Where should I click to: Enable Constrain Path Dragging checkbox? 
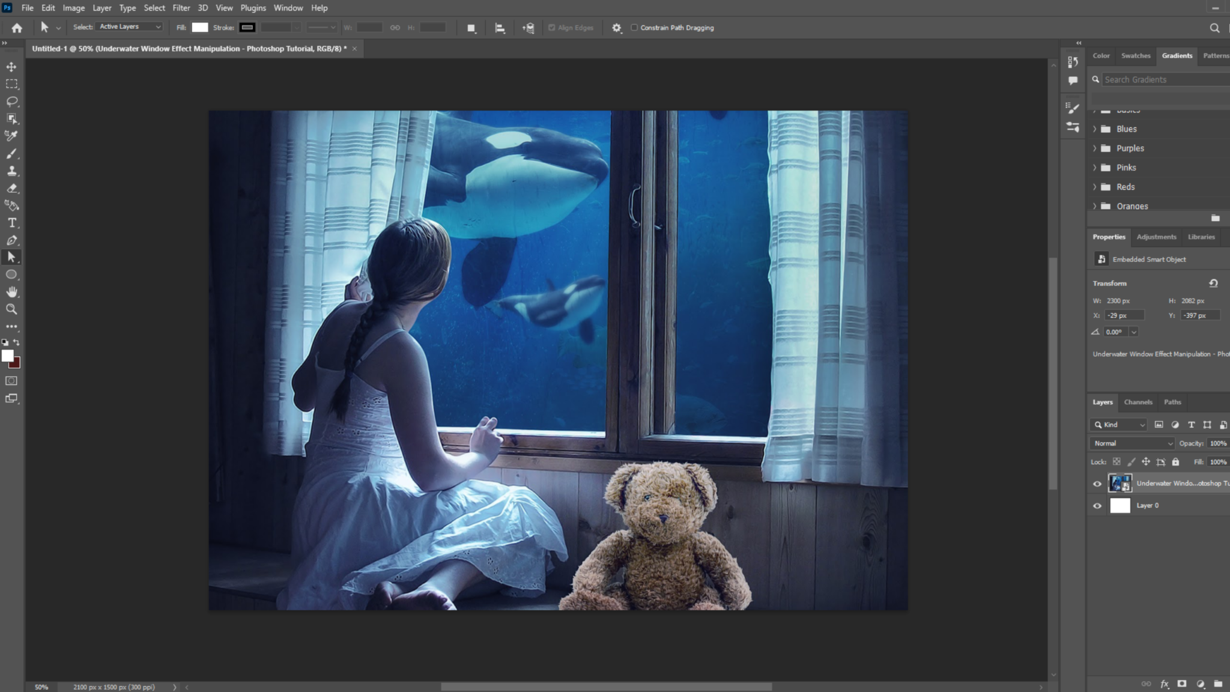pos(634,28)
